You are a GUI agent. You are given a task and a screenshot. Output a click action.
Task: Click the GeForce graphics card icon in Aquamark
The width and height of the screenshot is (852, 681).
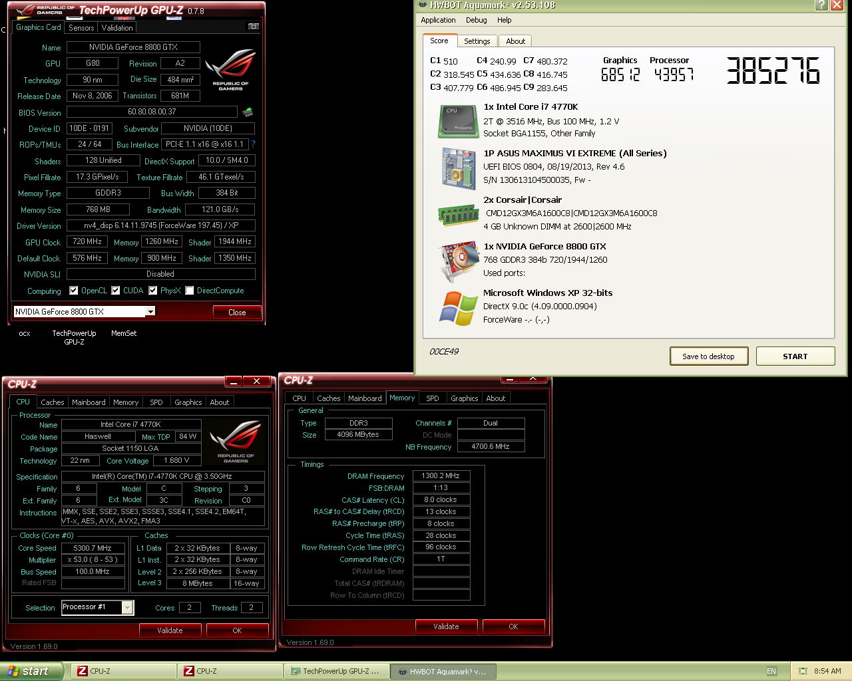click(458, 261)
